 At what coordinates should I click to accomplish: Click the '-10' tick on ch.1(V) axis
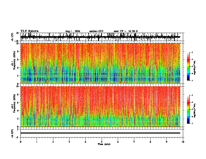pos(17,41)
